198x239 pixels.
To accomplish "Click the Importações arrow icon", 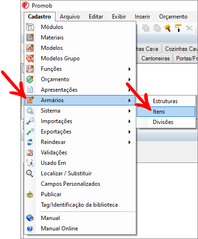I will (30, 121).
